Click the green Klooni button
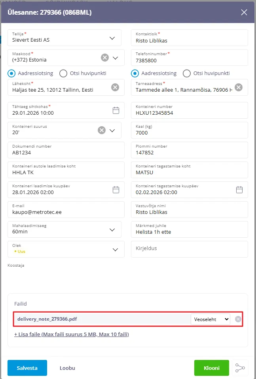The width and height of the screenshot is (256, 379). point(212,368)
